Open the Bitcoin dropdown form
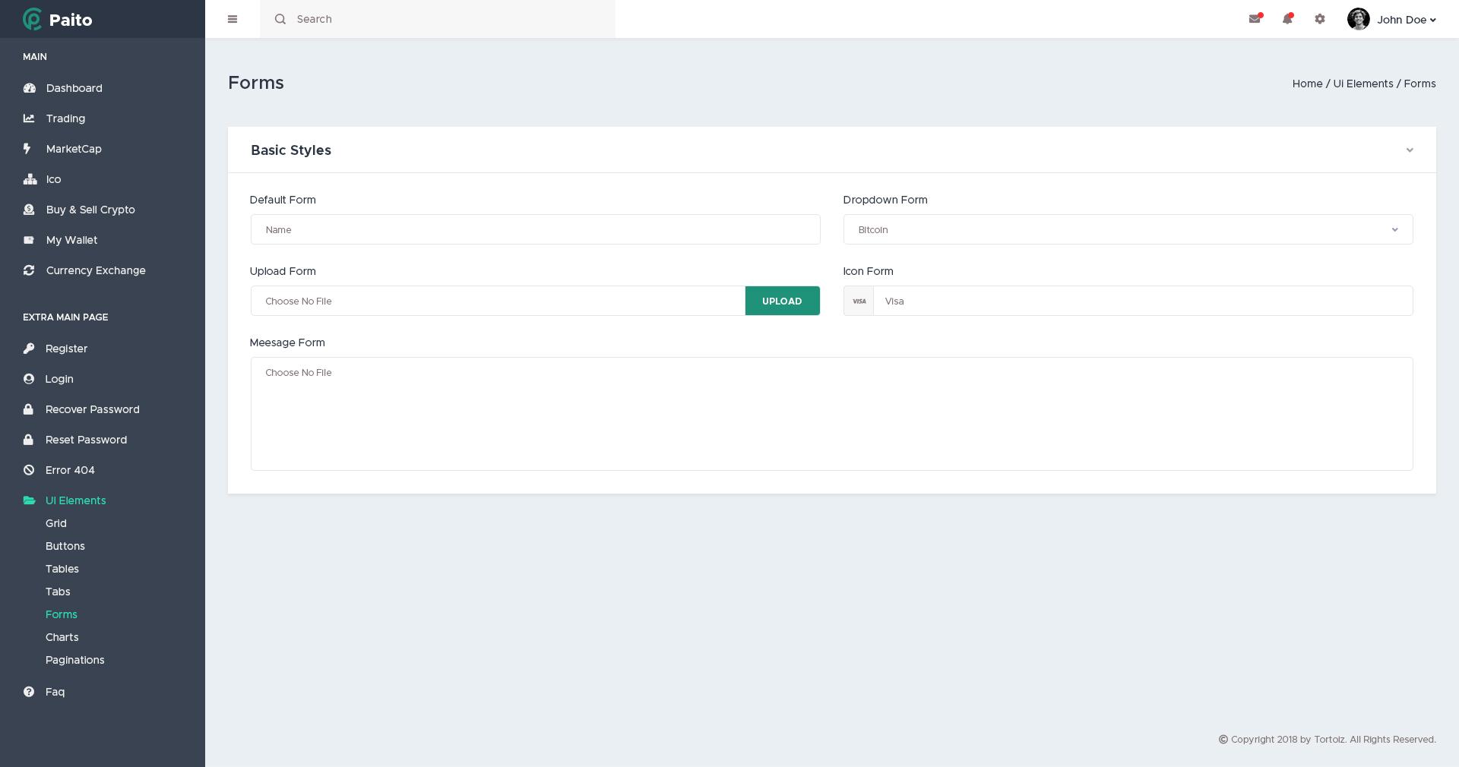This screenshot has height=767, width=1459. tap(1127, 229)
